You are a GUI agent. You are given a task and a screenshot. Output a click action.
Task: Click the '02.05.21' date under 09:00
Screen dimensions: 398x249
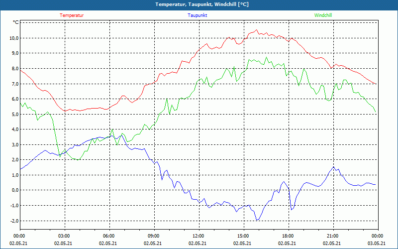153,243
